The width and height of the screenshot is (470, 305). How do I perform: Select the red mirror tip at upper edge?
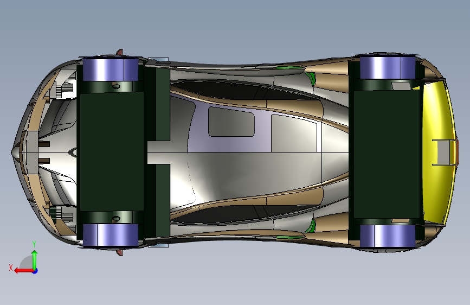click(120, 52)
